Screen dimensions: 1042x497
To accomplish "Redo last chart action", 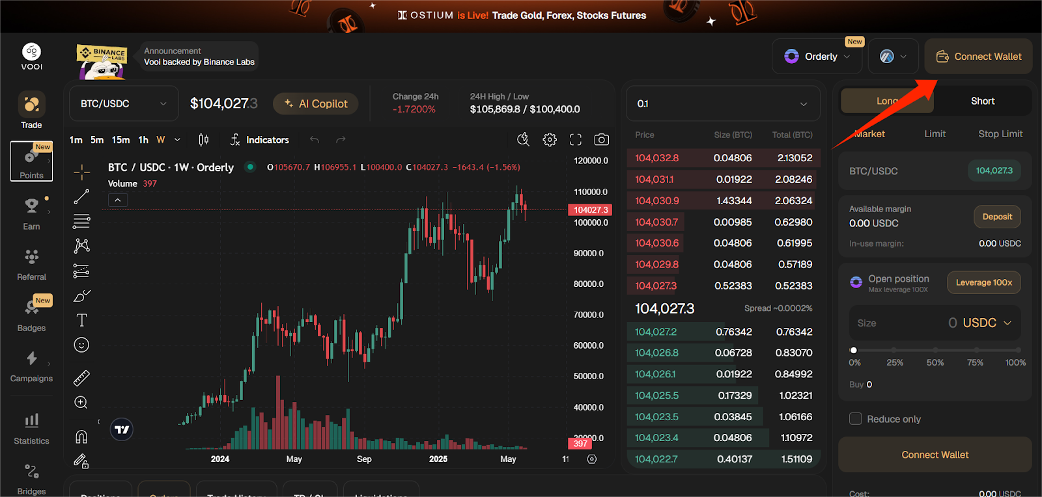I will tap(341, 139).
